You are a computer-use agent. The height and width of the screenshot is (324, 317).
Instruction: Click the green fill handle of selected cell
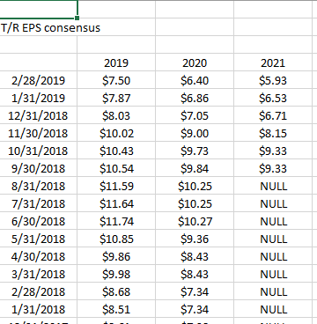tap(77, 18)
